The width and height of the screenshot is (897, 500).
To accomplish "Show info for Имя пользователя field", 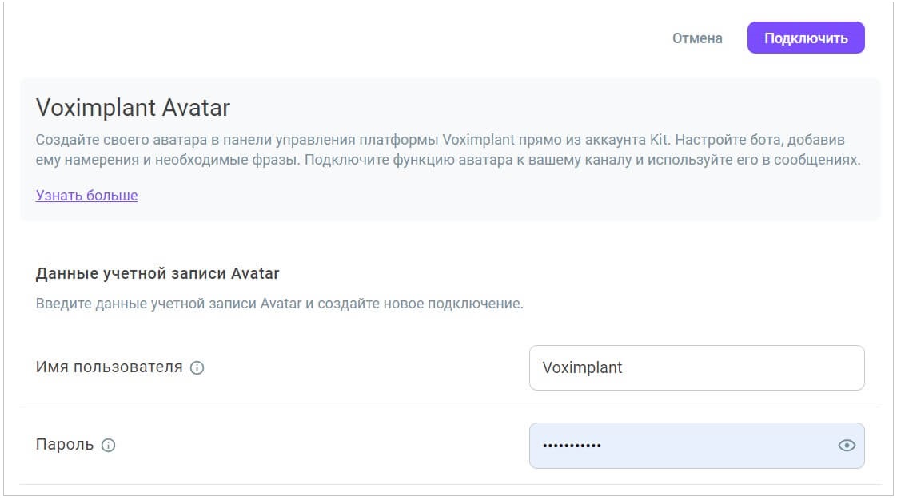I will tap(197, 368).
